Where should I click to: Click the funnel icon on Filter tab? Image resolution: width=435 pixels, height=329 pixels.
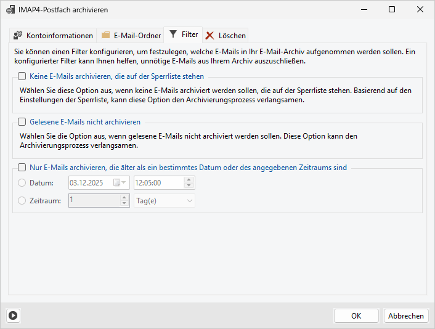pyautogui.click(x=173, y=35)
